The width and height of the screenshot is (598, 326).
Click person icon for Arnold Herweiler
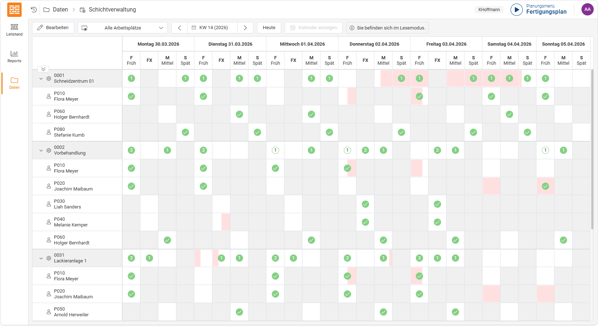point(49,312)
